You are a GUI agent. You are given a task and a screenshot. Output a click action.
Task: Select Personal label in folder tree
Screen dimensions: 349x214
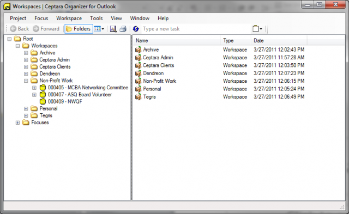49,108
